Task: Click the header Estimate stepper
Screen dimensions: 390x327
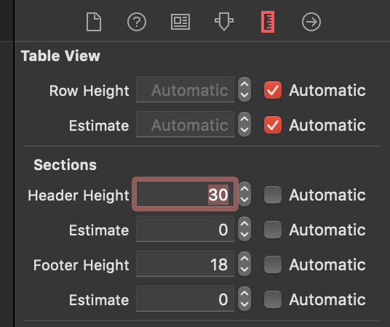Action: [x=244, y=229]
